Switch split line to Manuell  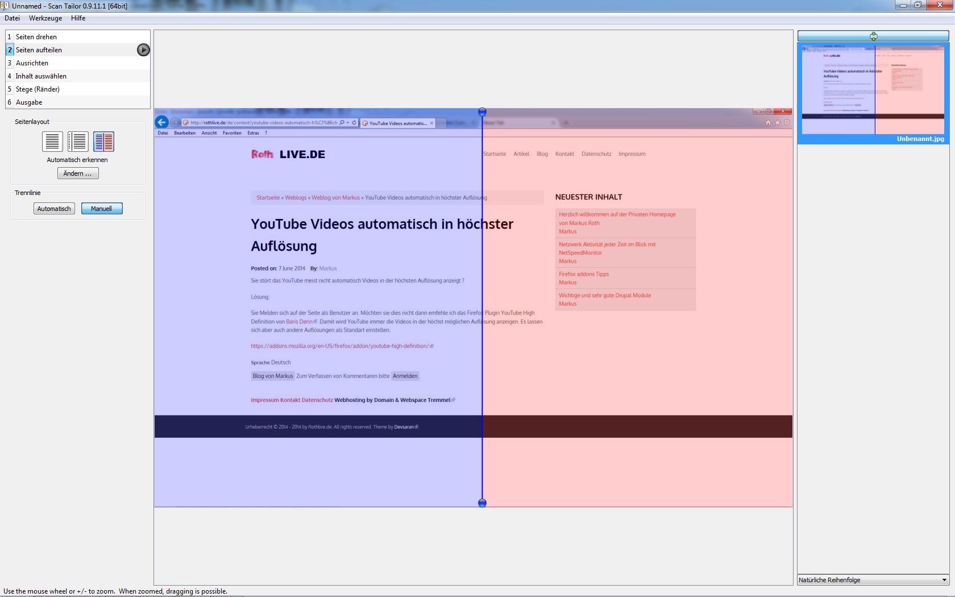[102, 209]
